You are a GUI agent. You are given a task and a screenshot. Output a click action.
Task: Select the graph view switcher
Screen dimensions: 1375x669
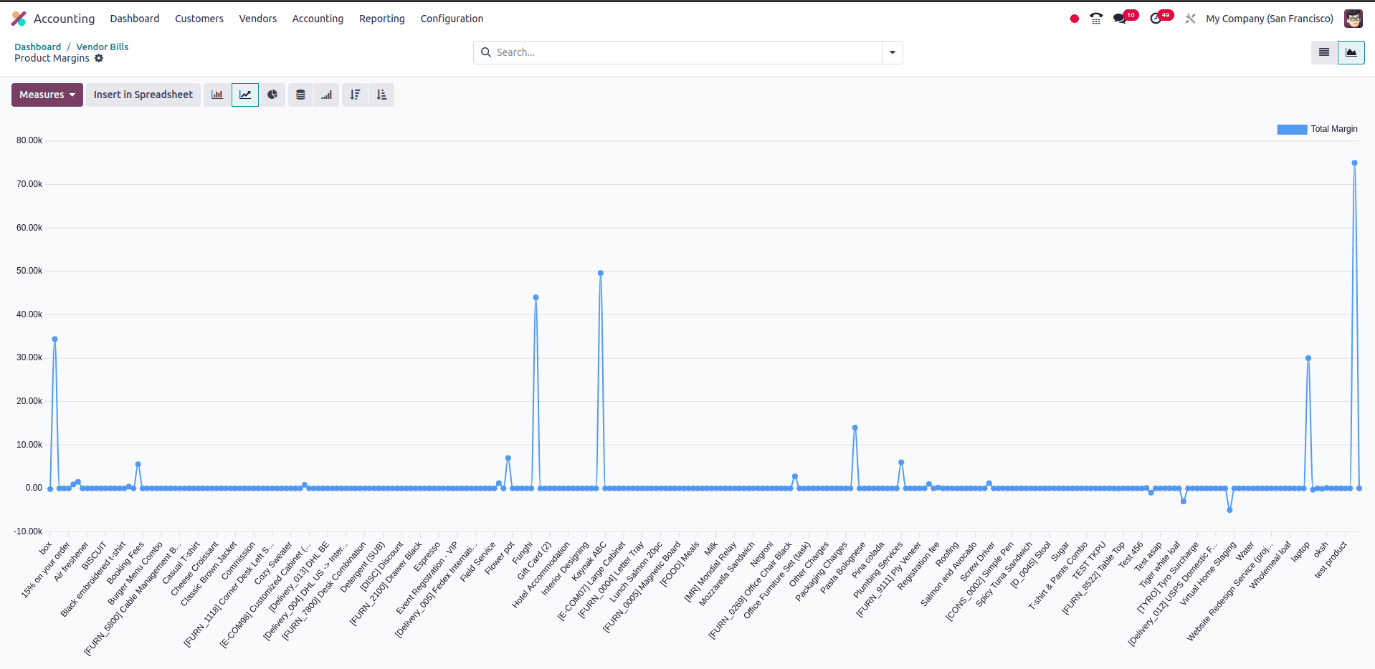click(1351, 52)
